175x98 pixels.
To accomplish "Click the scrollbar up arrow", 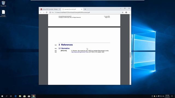I will pyautogui.click(x=130, y=15).
